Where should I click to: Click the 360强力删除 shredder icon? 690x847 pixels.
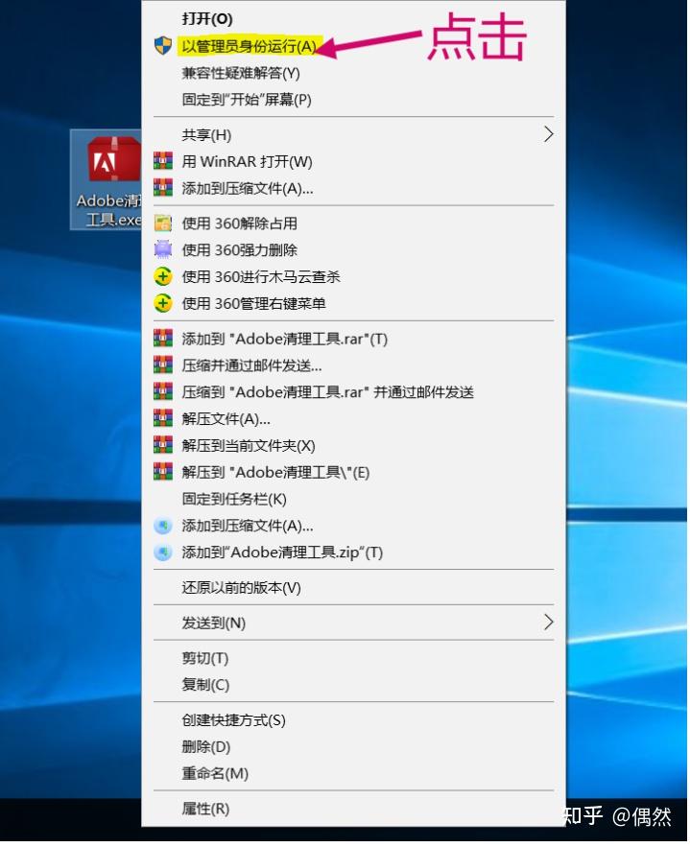[162, 249]
